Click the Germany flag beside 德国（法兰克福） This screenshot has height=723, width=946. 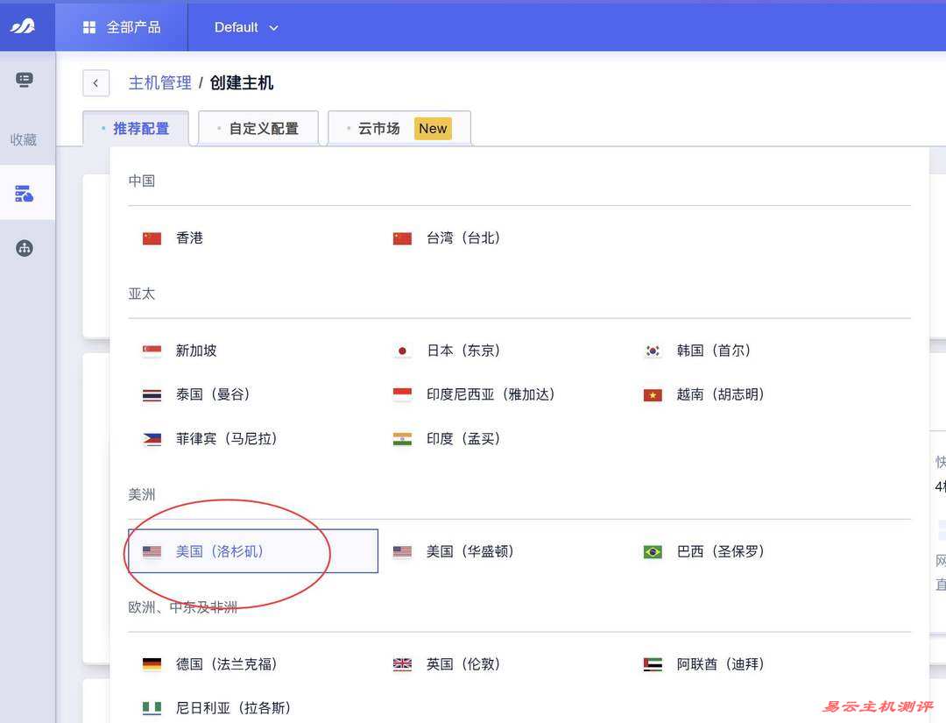[152, 663]
